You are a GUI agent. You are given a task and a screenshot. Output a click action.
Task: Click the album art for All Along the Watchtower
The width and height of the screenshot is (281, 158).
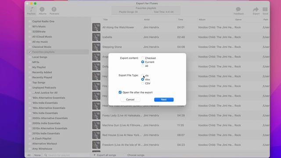click(x=96, y=27)
